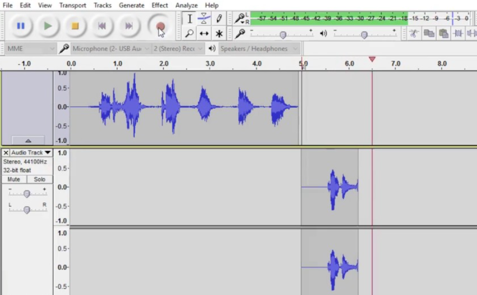The height and width of the screenshot is (295, 477).
Task: Skip to Start of the project
Action: pyautogui.click(x=102, y=26)
